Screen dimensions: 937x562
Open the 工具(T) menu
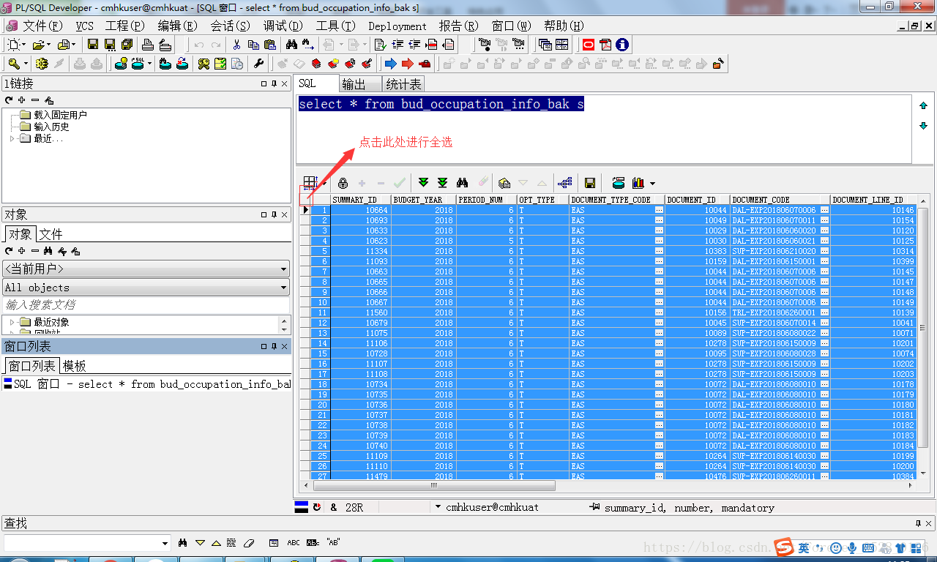pos(335,26)
